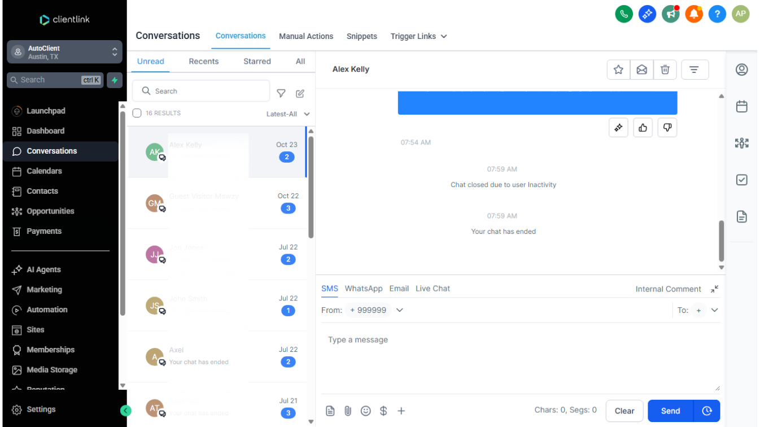The width and height of the screenshot is (760, 427).
Task: Open the notifications bell icon
Action: tap(693, 14)
